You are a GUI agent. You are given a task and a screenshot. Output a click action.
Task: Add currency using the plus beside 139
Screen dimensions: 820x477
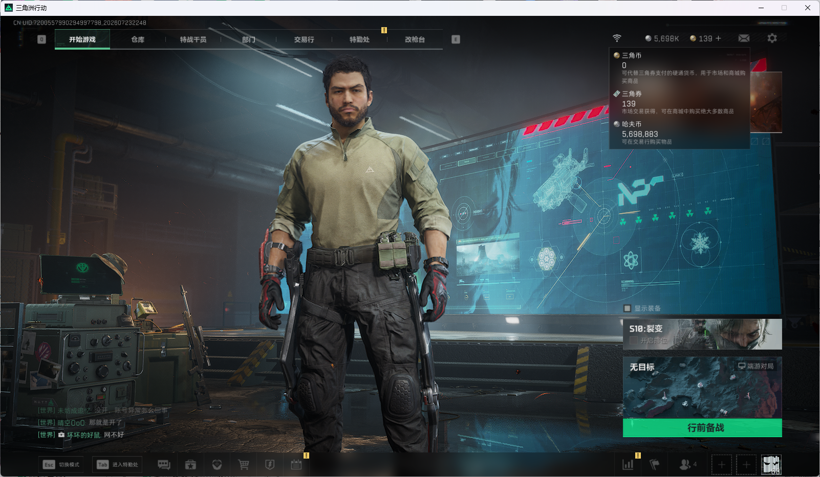(718, 38)
